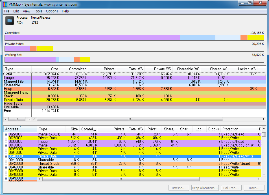Click the Total WS details column header

[x=135, y=129]
